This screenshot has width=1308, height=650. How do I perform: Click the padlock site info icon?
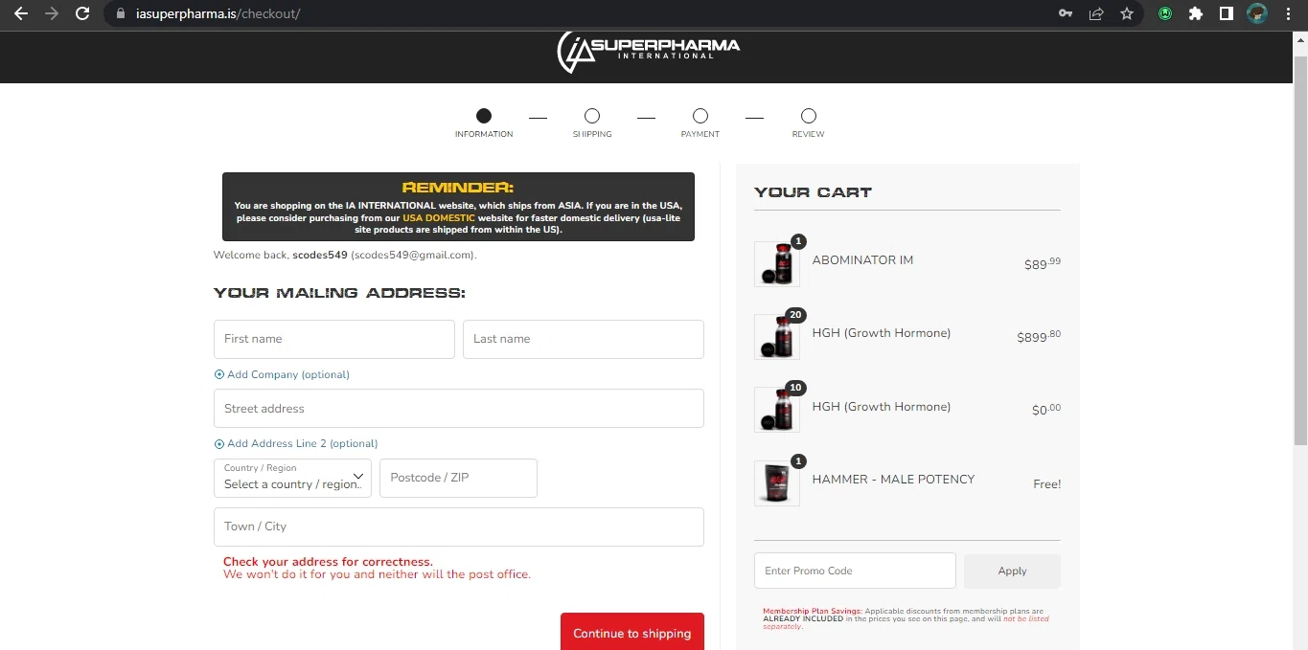[120, 14]
